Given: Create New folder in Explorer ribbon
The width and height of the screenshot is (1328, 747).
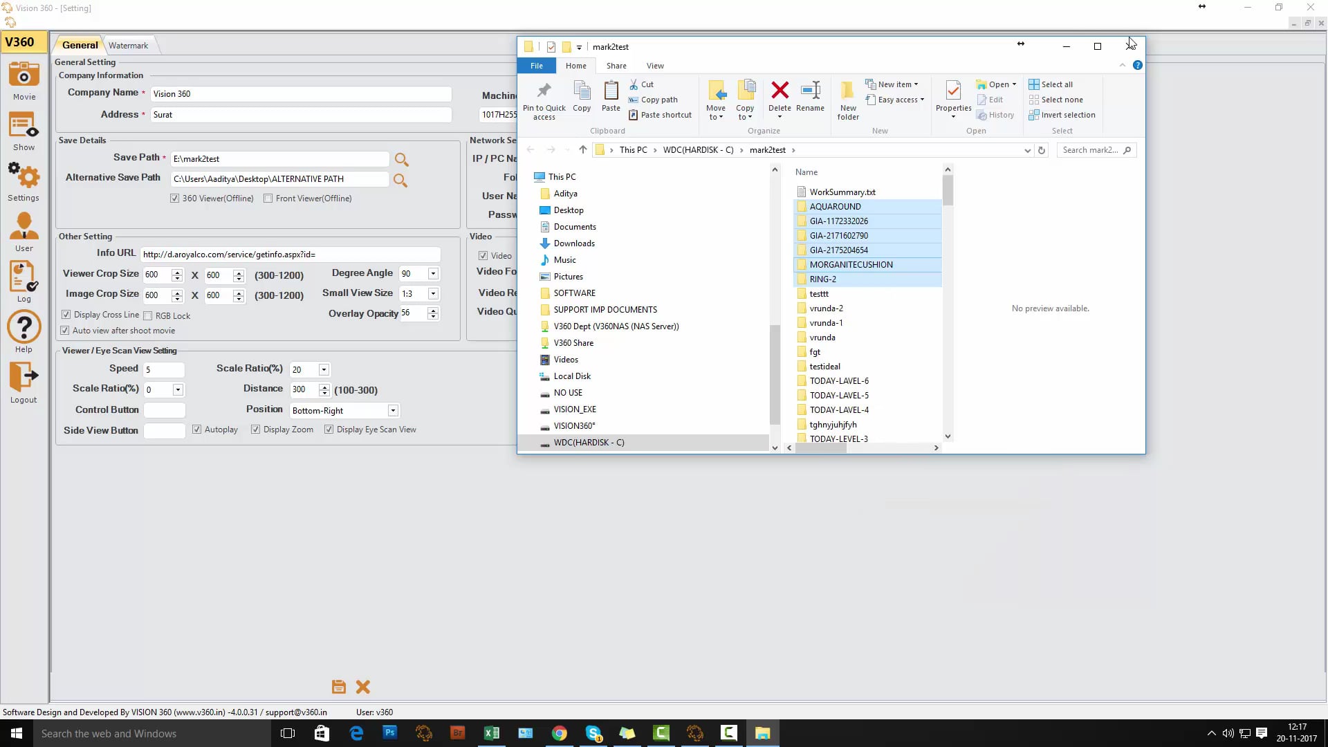Looking at the screenshot, I should click(848, 101).
